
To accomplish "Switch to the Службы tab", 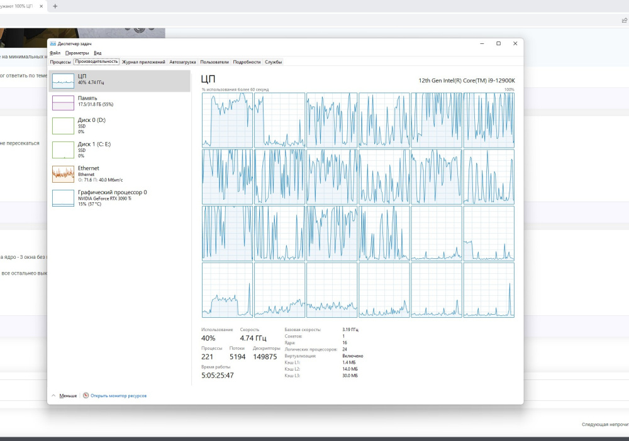I will 273,62.
